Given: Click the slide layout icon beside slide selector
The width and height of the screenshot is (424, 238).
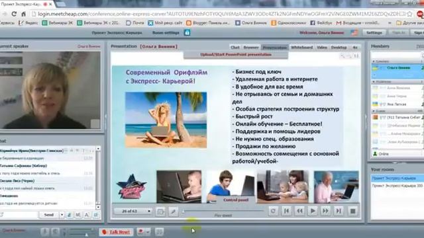Looking at the screenshot, I should pos(160,212).
